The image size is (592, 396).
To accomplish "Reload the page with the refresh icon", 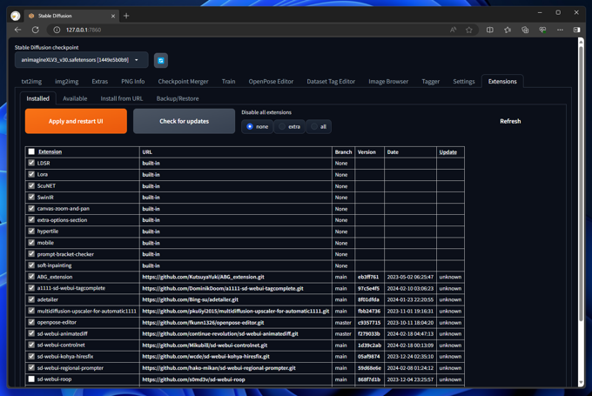I will 36,30.
